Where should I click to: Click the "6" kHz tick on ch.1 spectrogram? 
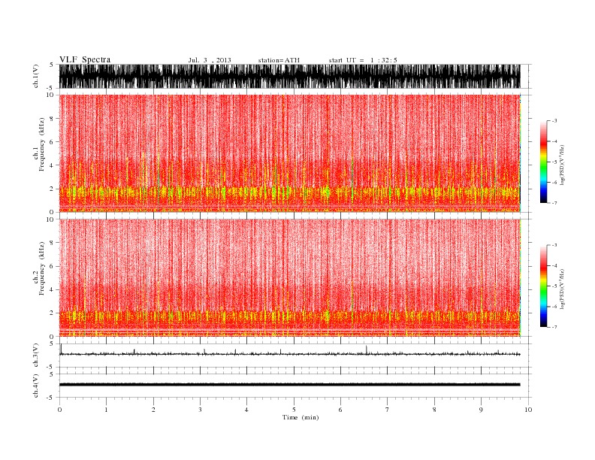[52, 142]
